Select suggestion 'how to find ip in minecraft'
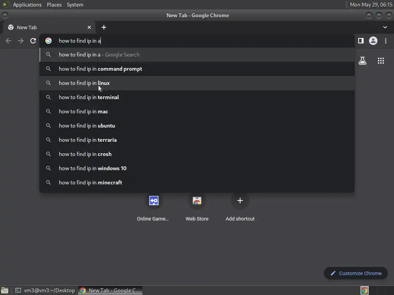This screenshot has width=394, height=295. point(197,182)
